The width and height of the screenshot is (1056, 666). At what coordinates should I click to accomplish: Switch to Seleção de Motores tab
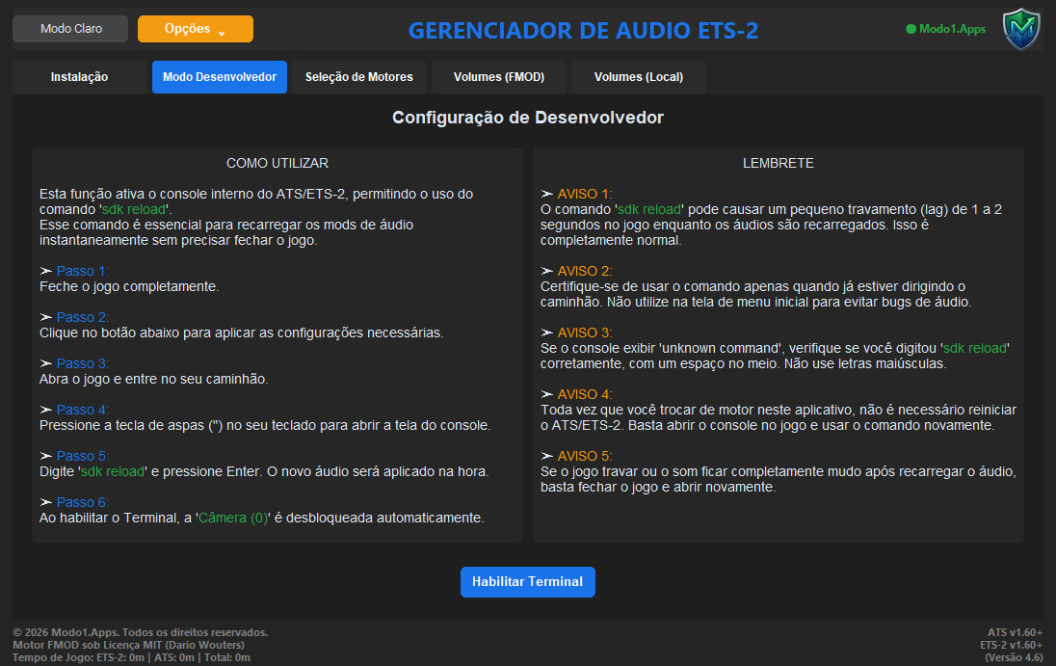click(x=359, y=77)
